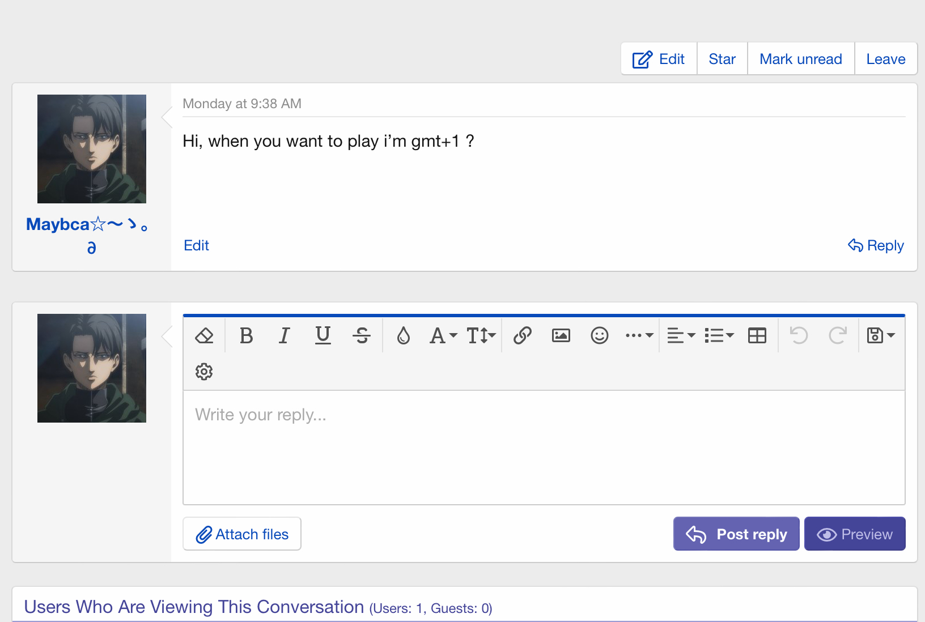Click the Attach files button
The image size is (925, 622).
click(x=242, y=534)
